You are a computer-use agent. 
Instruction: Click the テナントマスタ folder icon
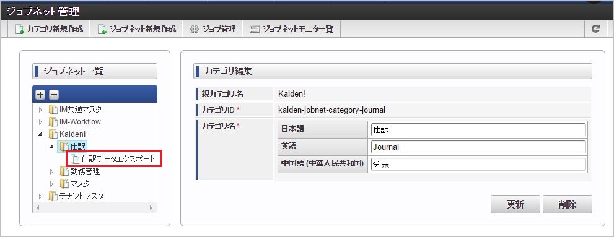(x=53, y=196)
